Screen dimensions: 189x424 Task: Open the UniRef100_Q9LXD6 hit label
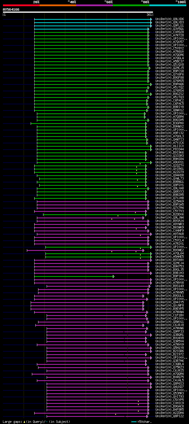click(170, 19)
